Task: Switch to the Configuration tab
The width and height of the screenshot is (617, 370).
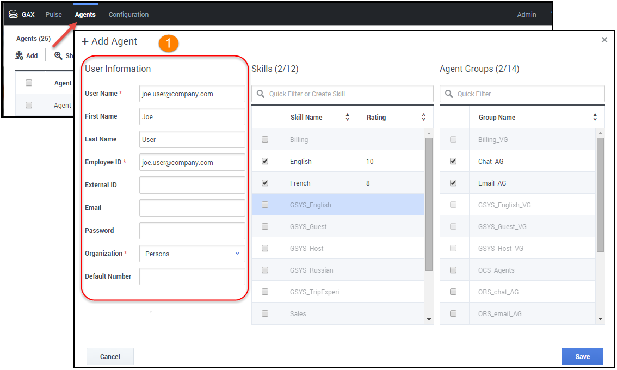Action: 128,15
